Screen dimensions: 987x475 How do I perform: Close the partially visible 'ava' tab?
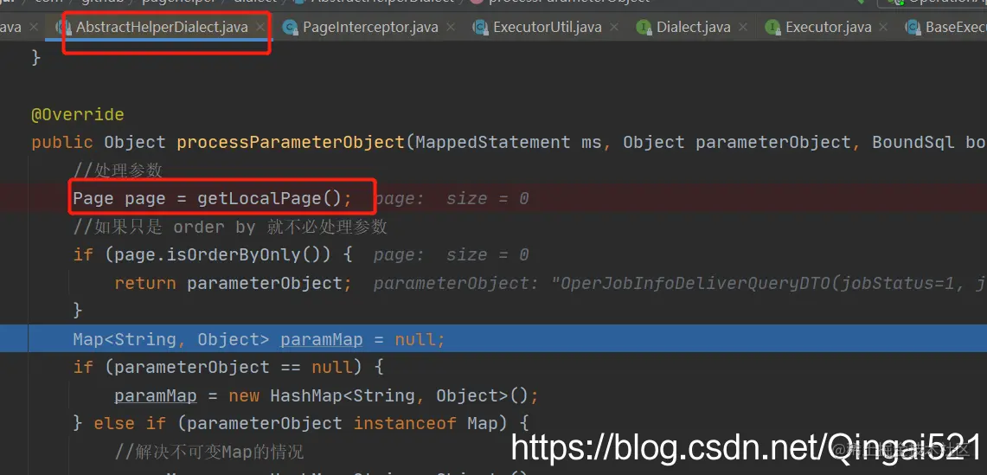34,28
